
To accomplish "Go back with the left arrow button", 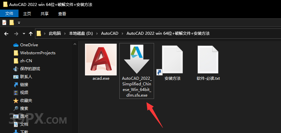I will point(6,33).
